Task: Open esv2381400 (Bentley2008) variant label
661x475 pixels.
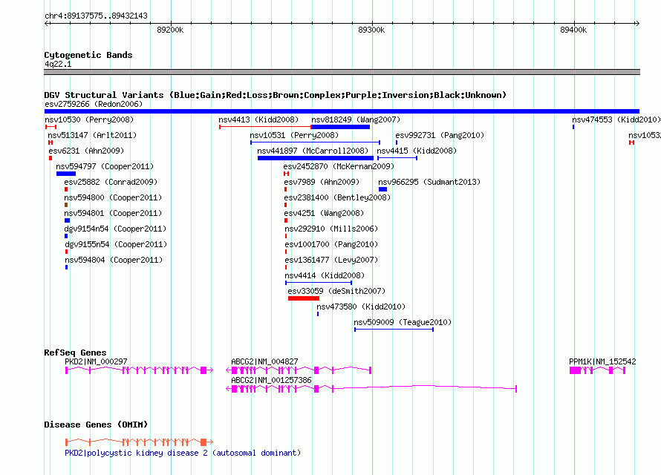Action: pyautogui.click(x=337, y=197)
